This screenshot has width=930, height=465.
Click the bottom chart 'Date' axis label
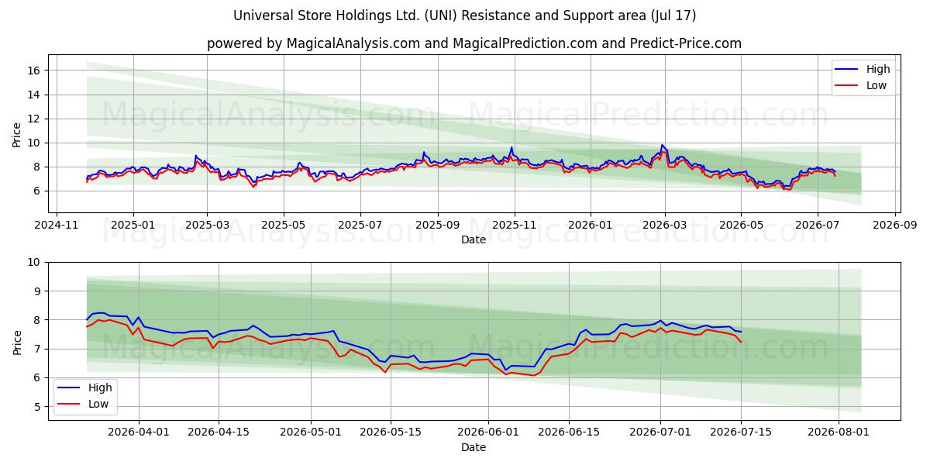point(474,447)
